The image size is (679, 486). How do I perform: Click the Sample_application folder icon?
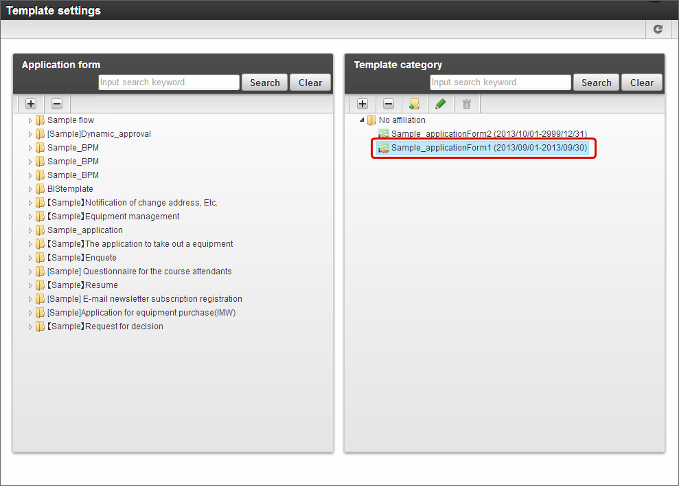pos(40,230)
